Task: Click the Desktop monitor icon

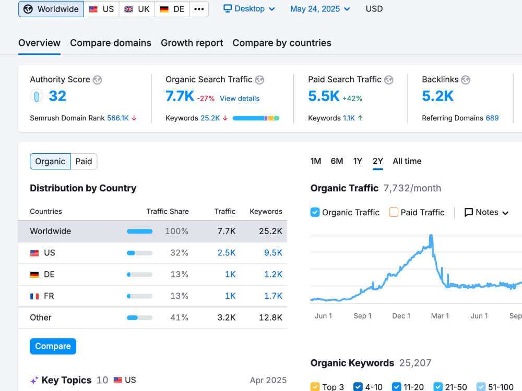Action: pos(228,9)
